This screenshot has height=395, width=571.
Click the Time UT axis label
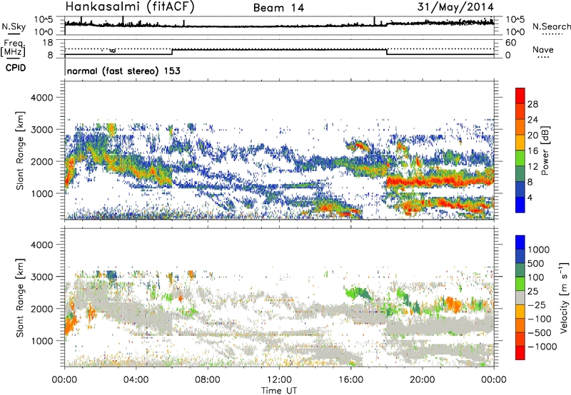pyautogui.click(x=279, y=391)
